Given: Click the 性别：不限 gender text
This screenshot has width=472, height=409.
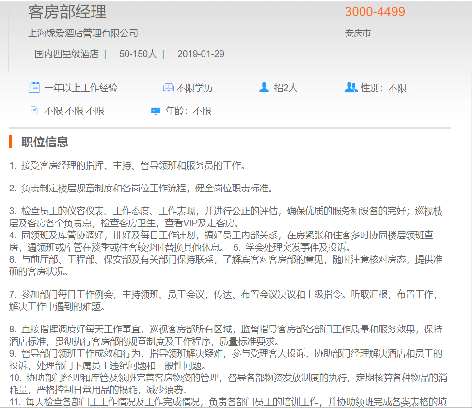Looking at the screenshot, I should point(384,88).
